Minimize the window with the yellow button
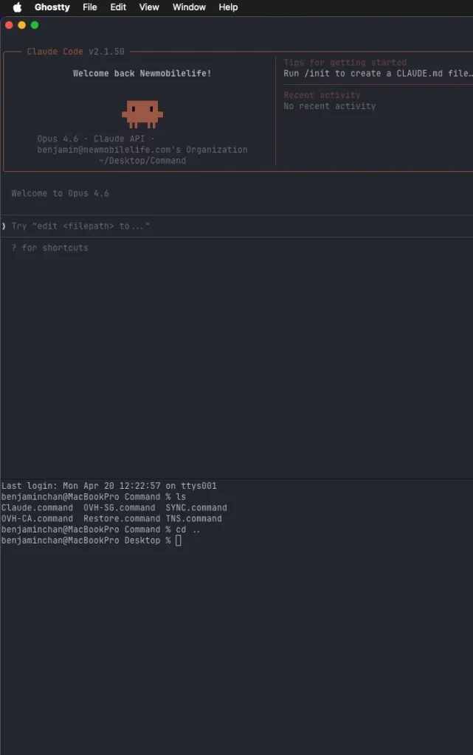473x755 pixels. 21,25
